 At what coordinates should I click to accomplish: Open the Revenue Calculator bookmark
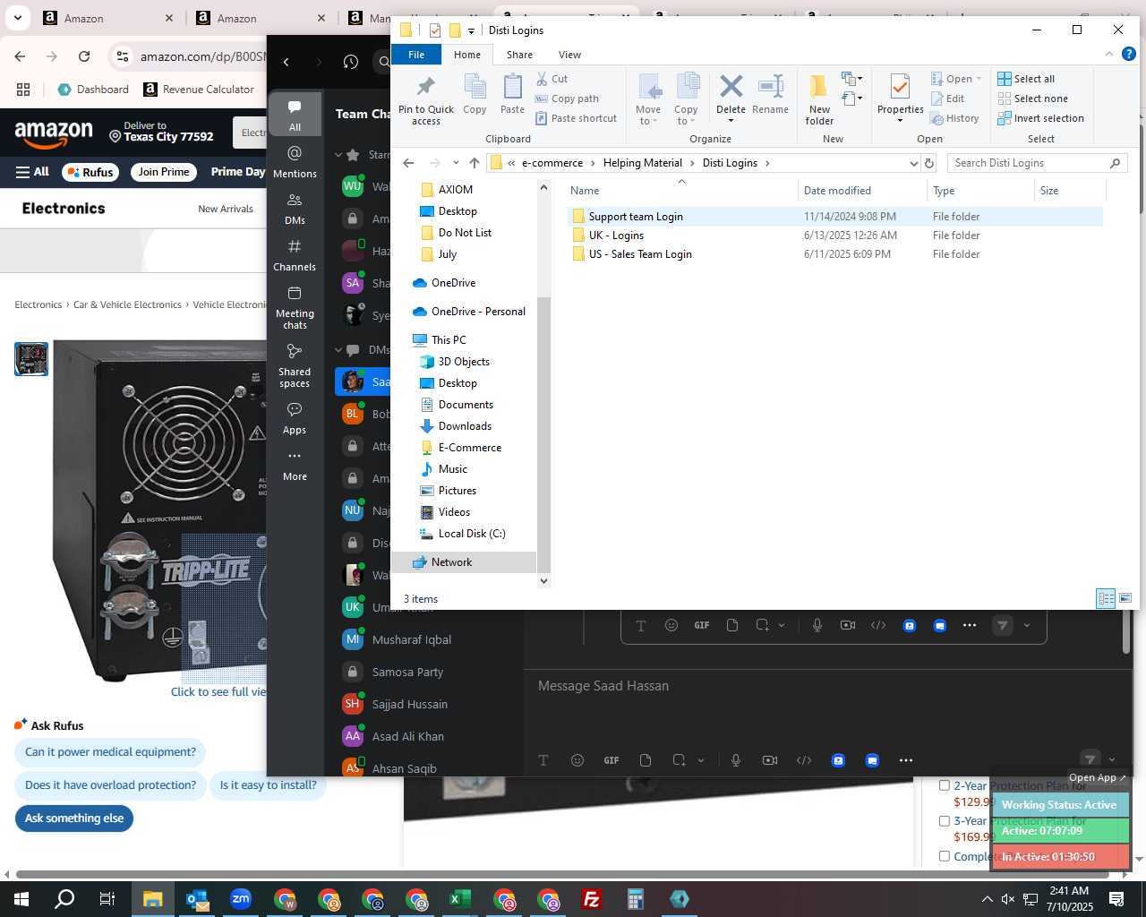click(199, 90)
